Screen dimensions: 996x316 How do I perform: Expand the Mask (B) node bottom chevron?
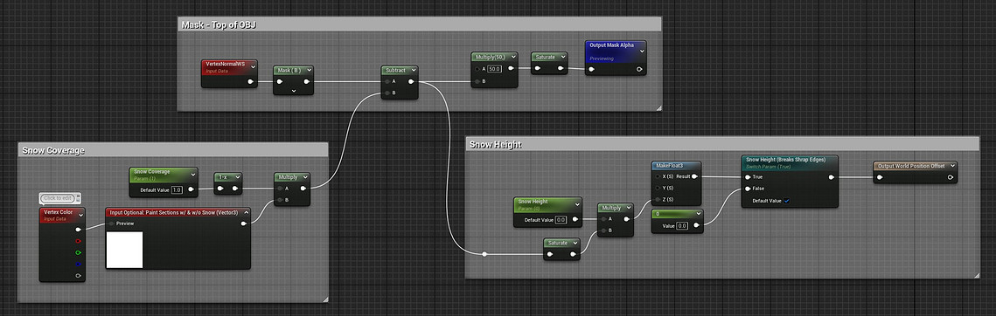(294, 91)
